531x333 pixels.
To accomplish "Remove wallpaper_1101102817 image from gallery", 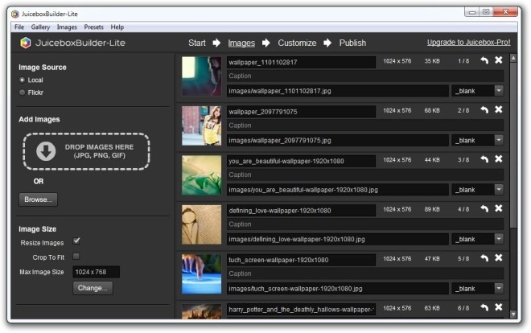I will coord(499,60).
